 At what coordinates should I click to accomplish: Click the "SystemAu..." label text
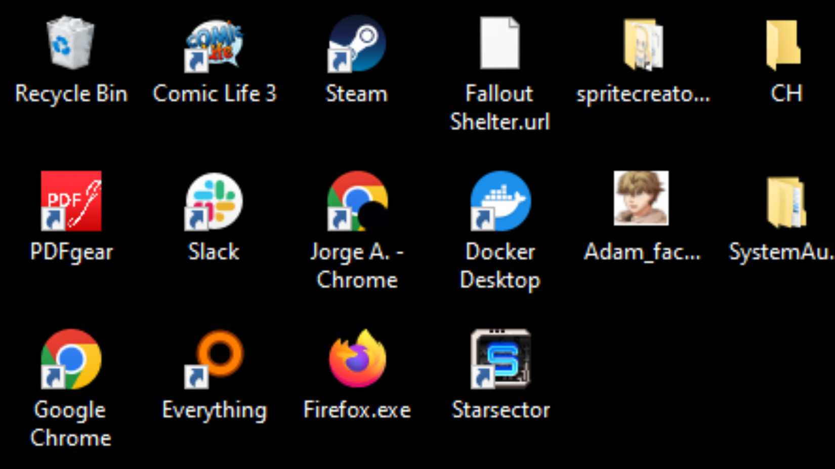pyautogui.click(x=781, y=252)
